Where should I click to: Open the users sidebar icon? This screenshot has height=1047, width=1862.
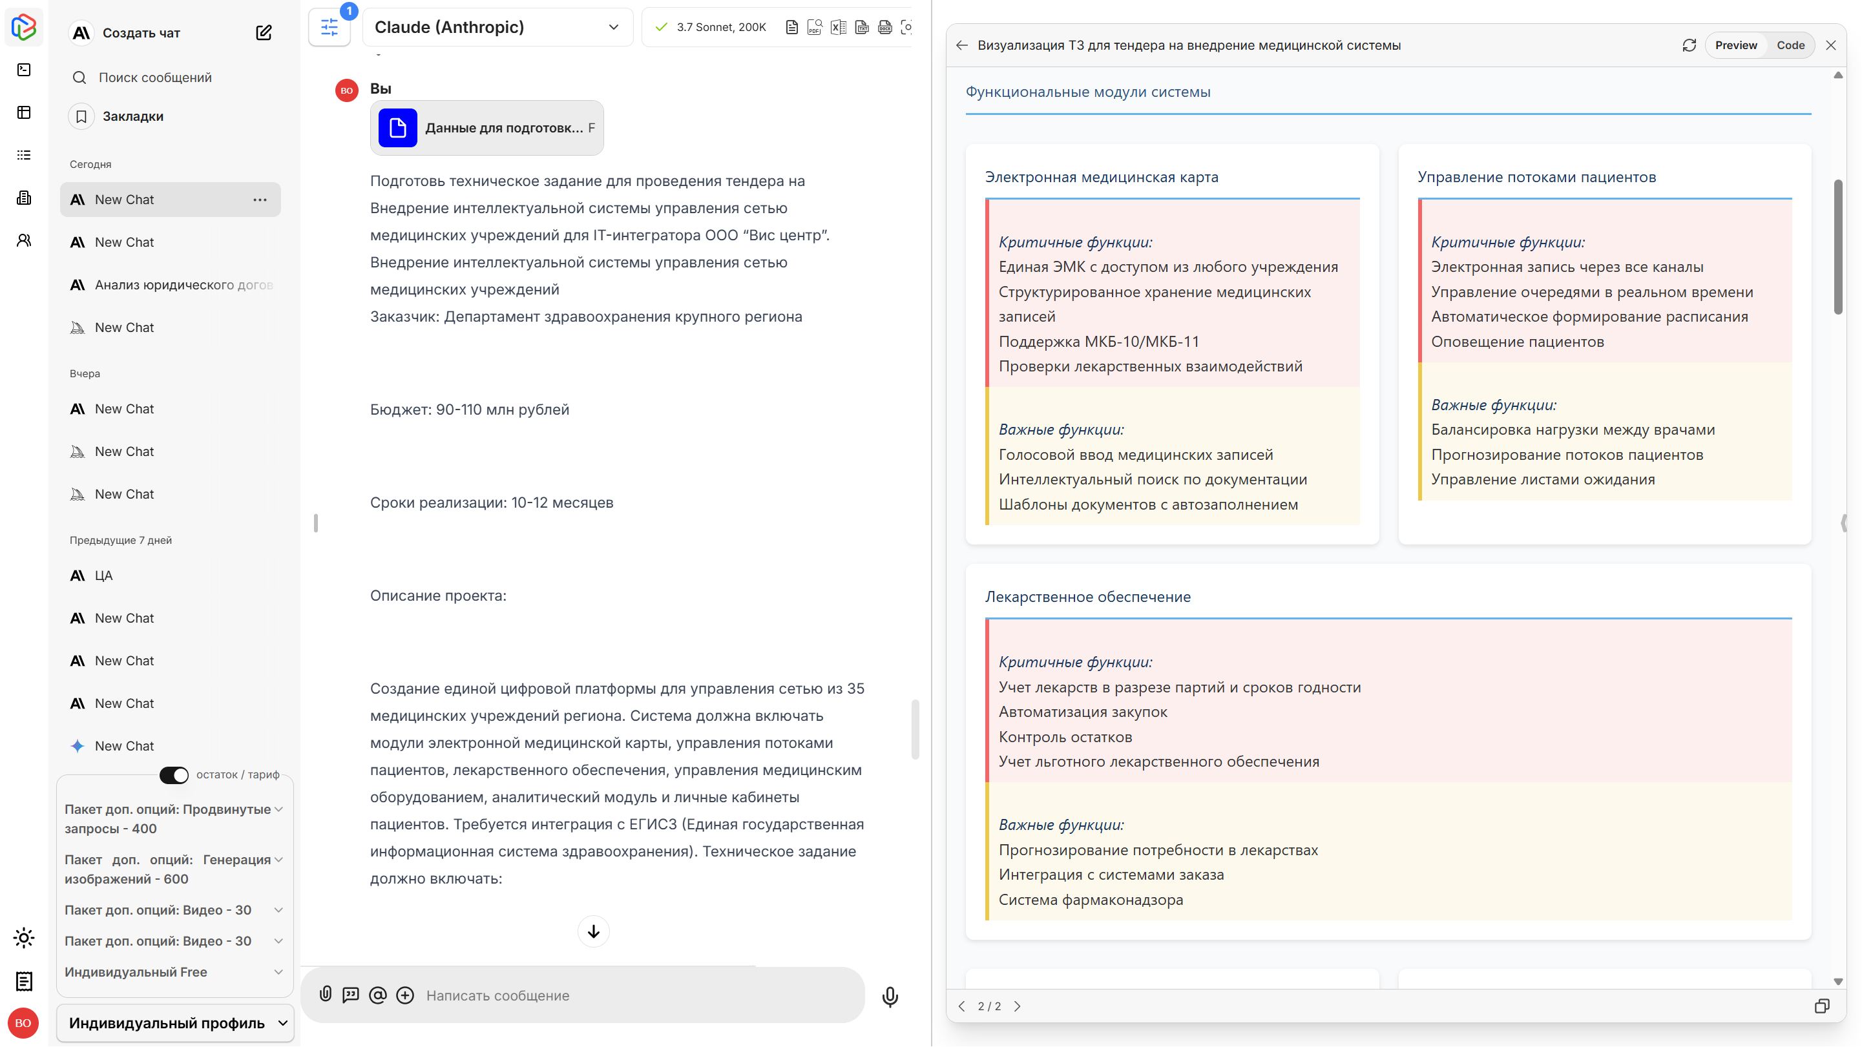click(x=24, y=240)
